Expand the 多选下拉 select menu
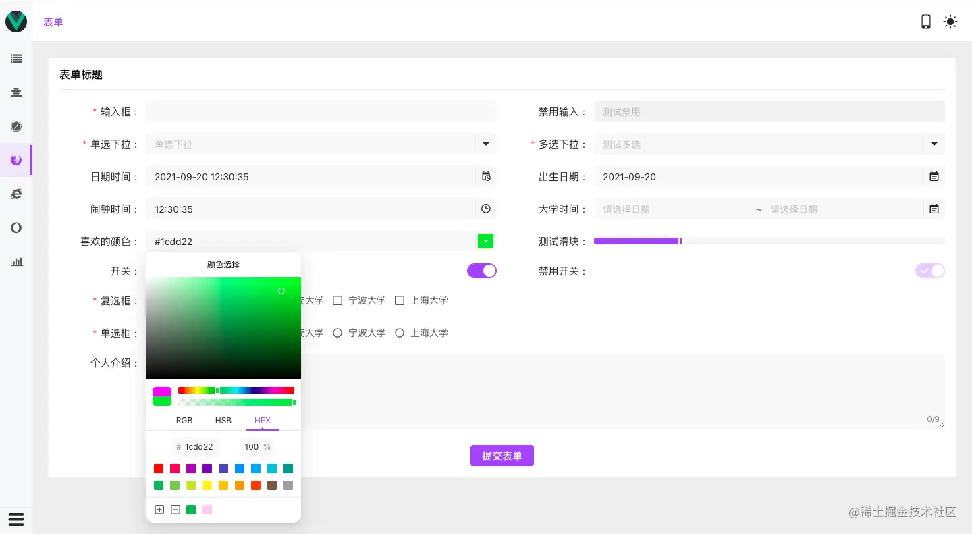The width and height of the screenshot is (972, 534). pos(934,144)
